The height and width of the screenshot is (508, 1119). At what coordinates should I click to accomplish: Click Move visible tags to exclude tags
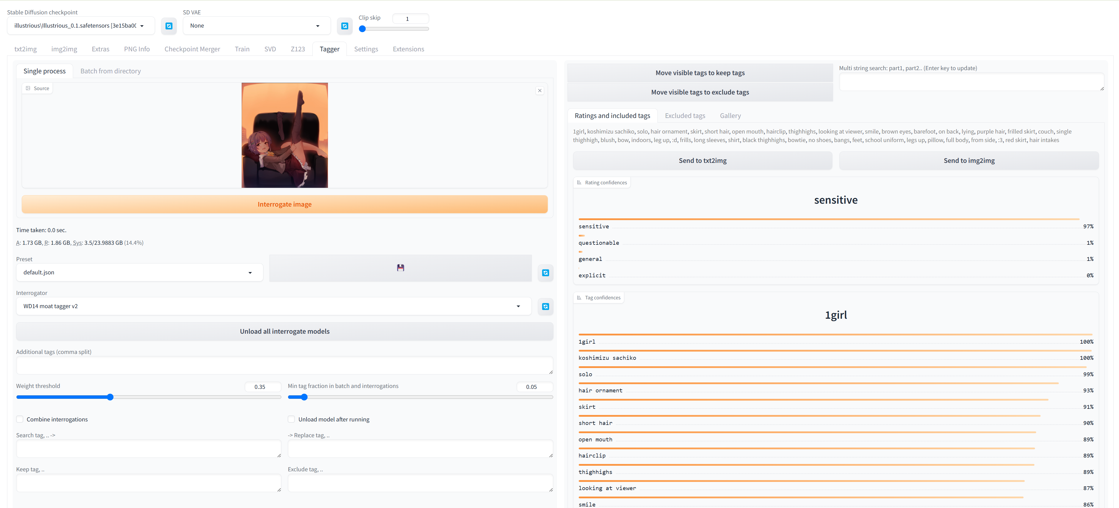coord(700,92)
